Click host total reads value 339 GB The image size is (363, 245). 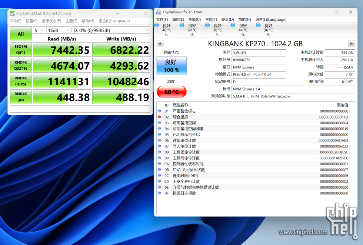[340, 53]
